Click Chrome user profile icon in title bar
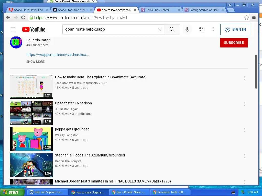The height and width of the screenshot is (196, 262). [230, 5]
